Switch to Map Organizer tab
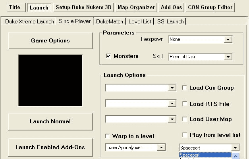The height and width of the screenshot is (159, 249). click(x=136, y=8)
